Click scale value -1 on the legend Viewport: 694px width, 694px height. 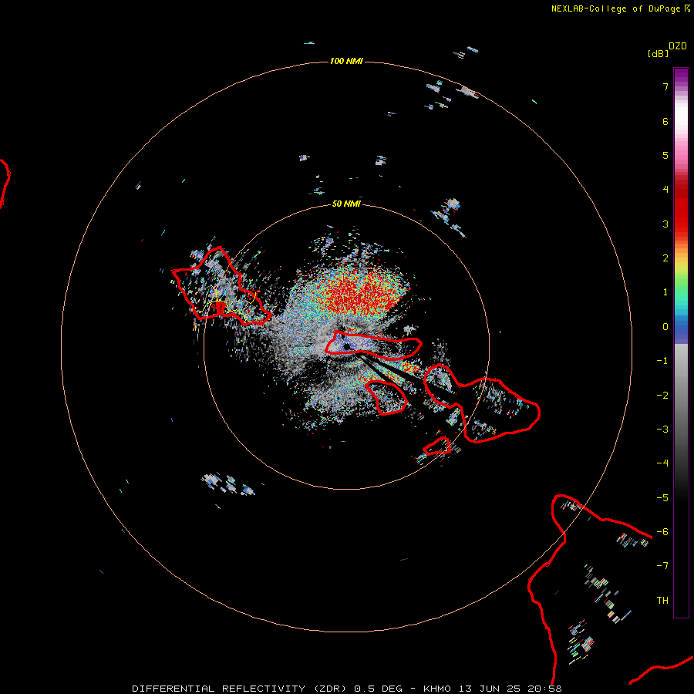[662, 361]
